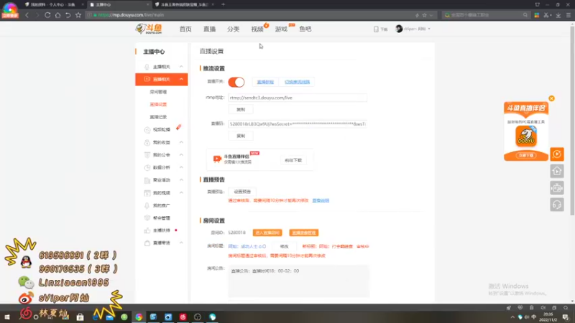Click the 直播带货 shopping bag icon
Viewport: 575px width, 323px height.
point(147,243)
